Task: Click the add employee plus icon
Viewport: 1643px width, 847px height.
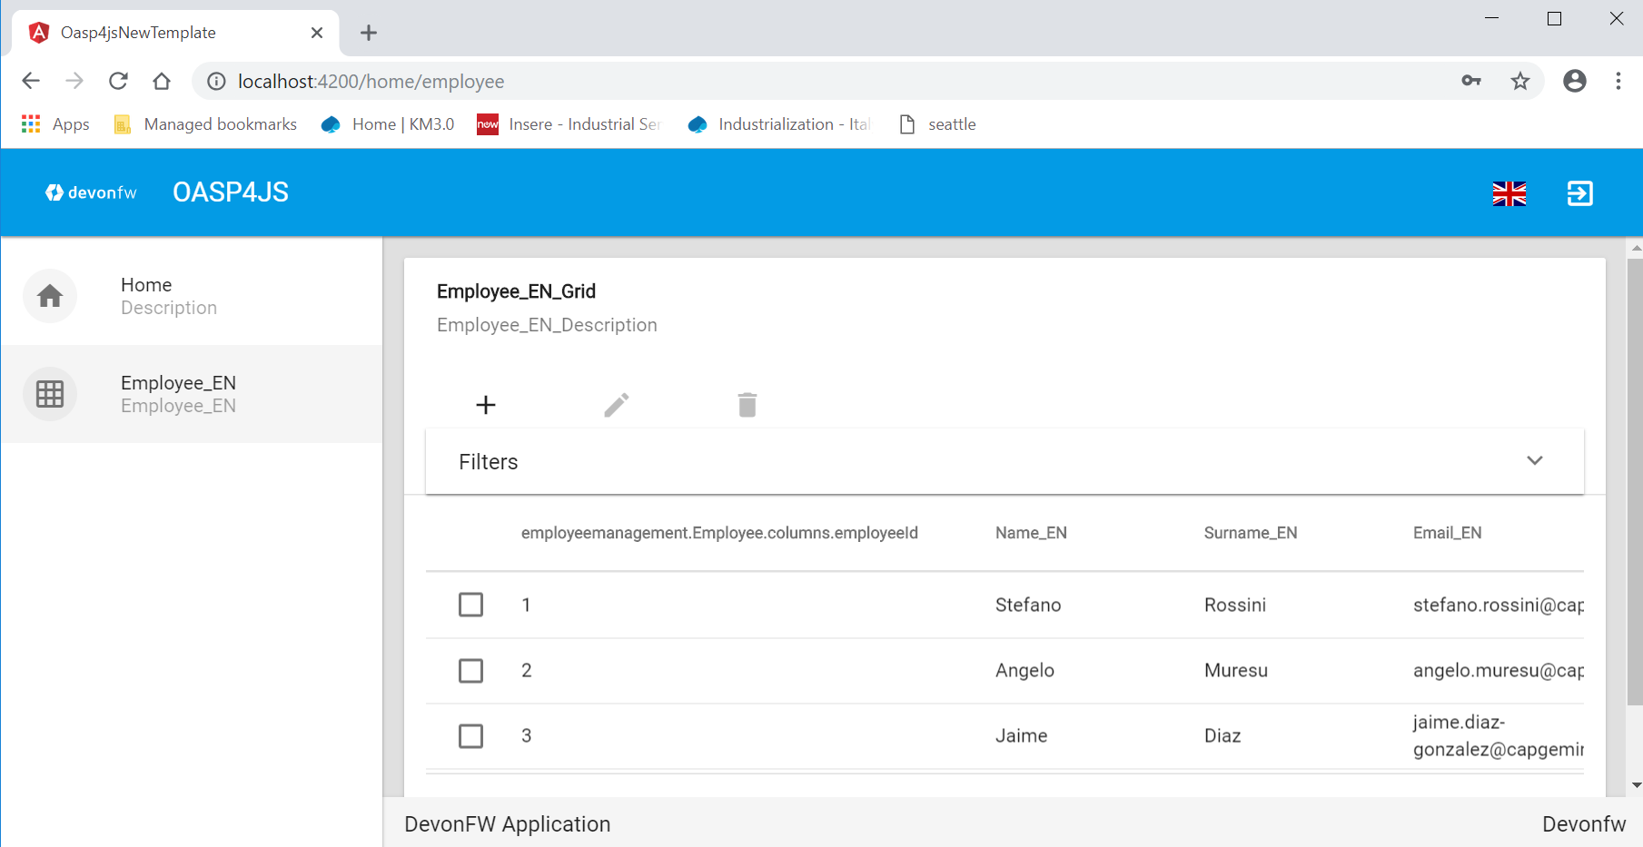Action: point(486,405)
